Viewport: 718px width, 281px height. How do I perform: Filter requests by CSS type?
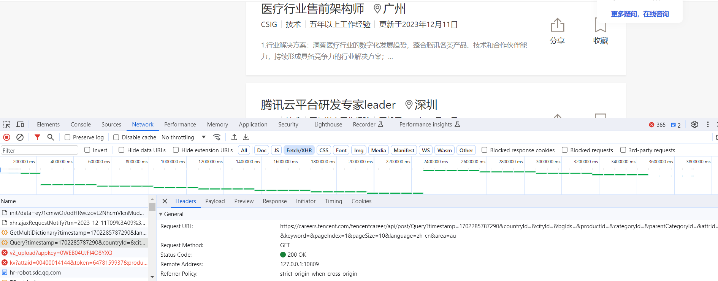[x=324, y=150]
